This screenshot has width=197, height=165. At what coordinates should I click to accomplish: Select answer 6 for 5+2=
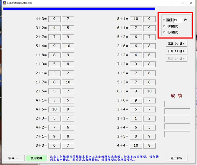136,37
